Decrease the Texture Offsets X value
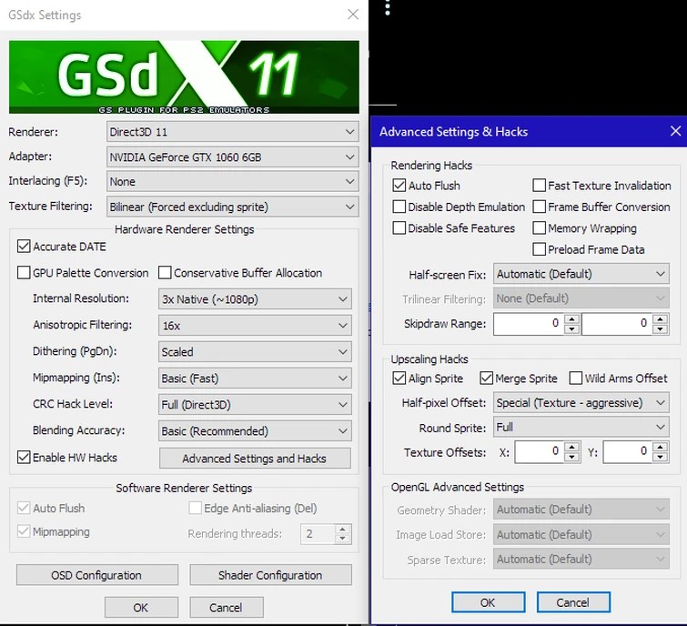The height and width of the screenshot is (626, 687). coord(571,457)
